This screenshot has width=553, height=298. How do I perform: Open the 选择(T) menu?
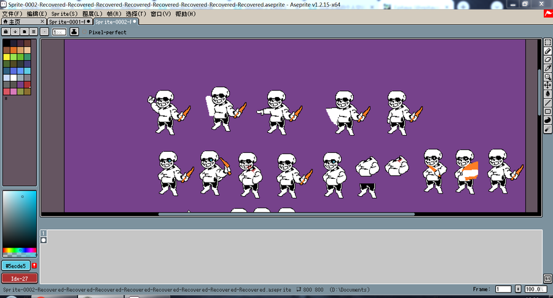pyautogui.click(x=136, y=14)
